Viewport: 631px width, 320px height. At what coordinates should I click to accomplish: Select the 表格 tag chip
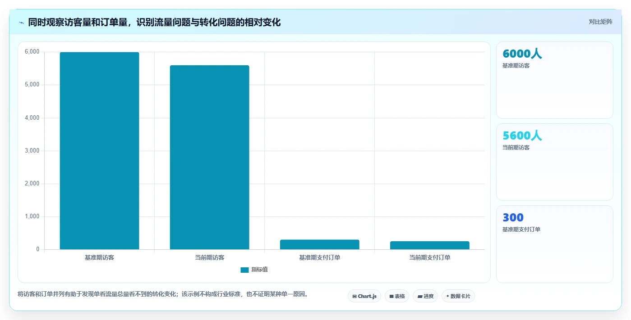coord(397,296)
